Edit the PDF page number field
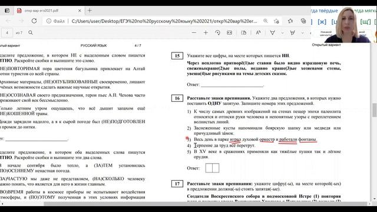377x212 pixels. (x=7, y=32)
